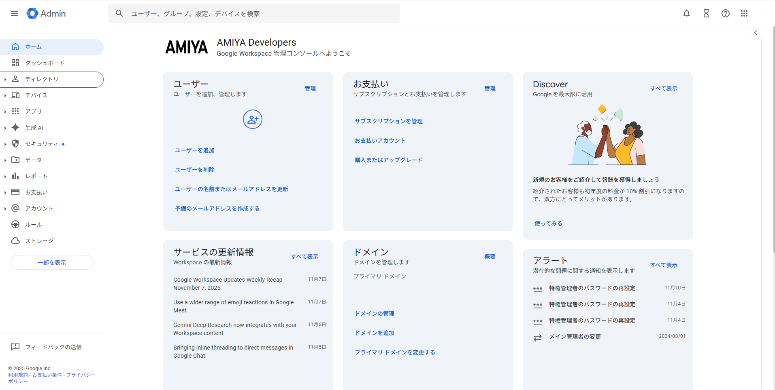775x390 pixels.
Task: Click the add user circle icon
Action: [x=253, y=119]
